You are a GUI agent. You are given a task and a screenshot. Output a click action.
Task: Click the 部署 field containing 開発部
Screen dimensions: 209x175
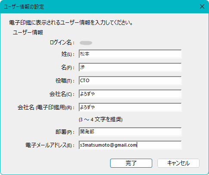click(x=130, y=132)
